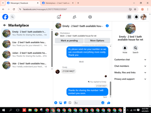Switch to Messenger | Facebook tab
This screenshot has height=113, width=151.
coord(23,3)
